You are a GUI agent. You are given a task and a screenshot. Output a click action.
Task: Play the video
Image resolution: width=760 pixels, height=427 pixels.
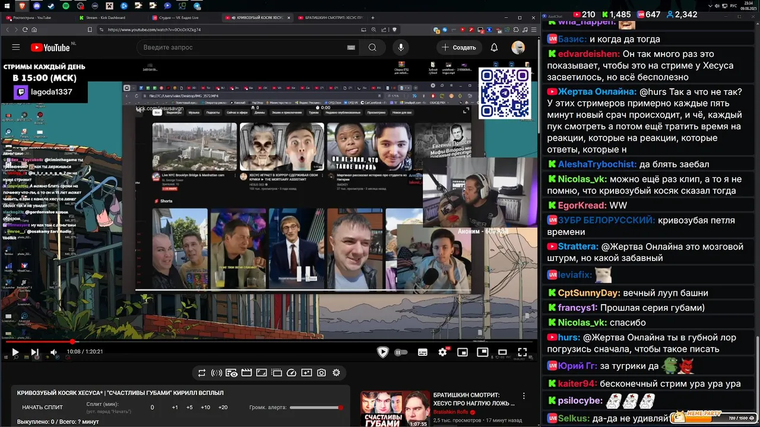click(15, 352)
